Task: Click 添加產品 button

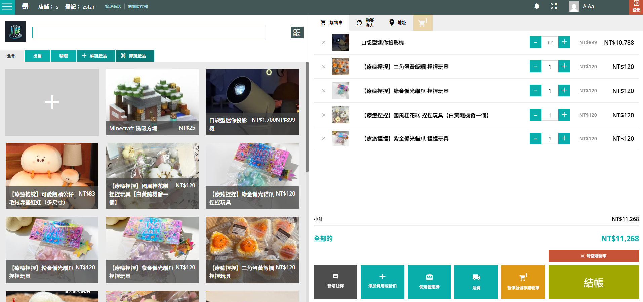Action: pyautogui.click(x=96, y=56)
